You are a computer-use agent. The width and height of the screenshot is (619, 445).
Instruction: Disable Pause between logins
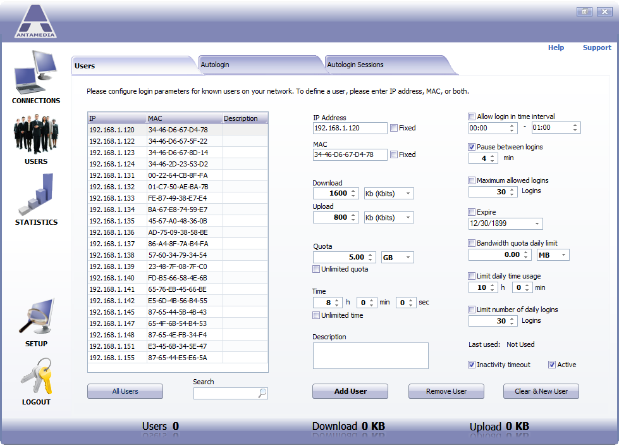[471, 147]
